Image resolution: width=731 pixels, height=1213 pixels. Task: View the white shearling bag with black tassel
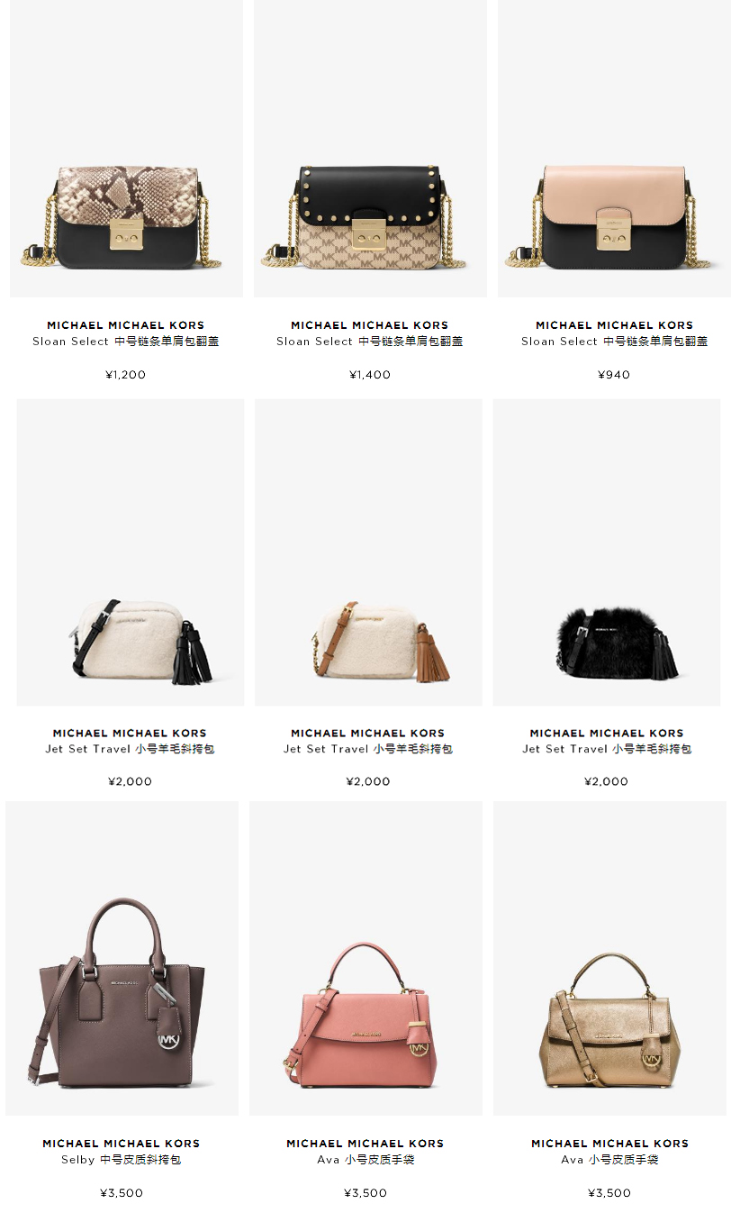point(131,552)
